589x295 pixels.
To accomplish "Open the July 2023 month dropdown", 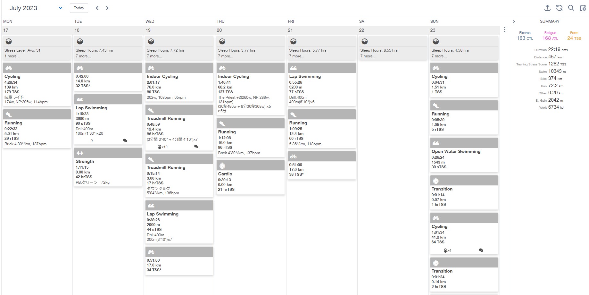I will point(36,8).
